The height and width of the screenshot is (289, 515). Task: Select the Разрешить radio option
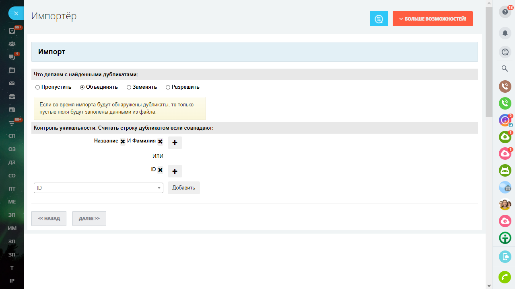coord(168,87)
